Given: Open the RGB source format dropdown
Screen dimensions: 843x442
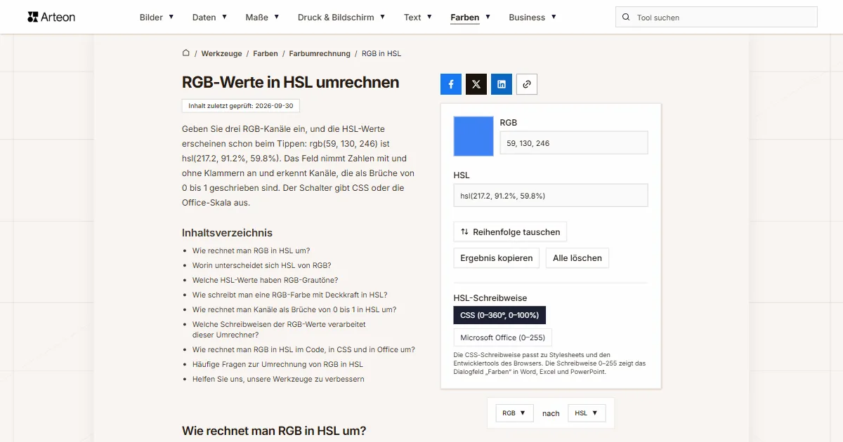Looking at the screenshot, I should pos(515,413).
